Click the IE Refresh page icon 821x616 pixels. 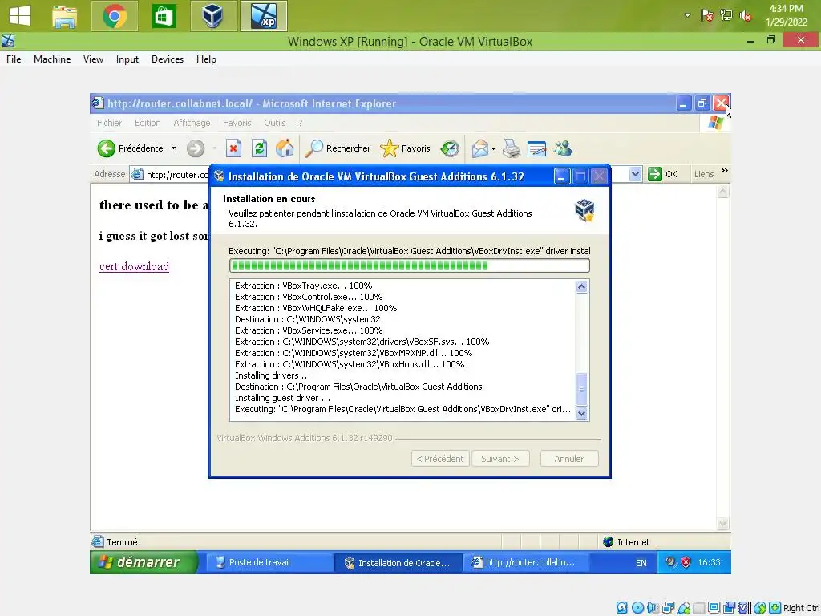coord(259,148)
